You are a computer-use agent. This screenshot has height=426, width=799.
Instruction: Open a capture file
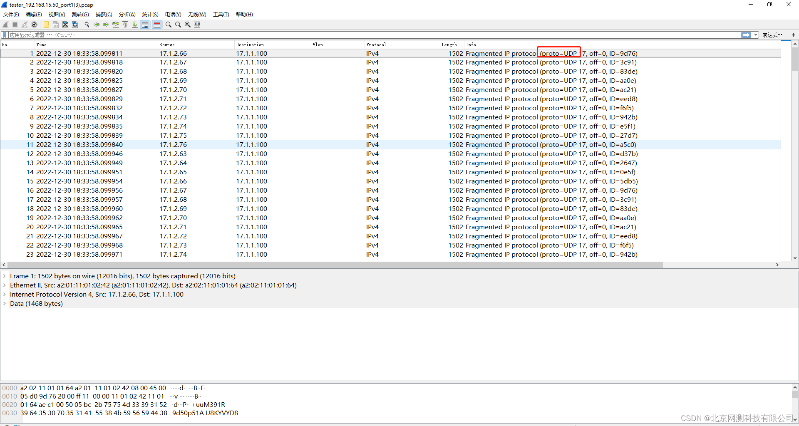[x=46, y=25]
